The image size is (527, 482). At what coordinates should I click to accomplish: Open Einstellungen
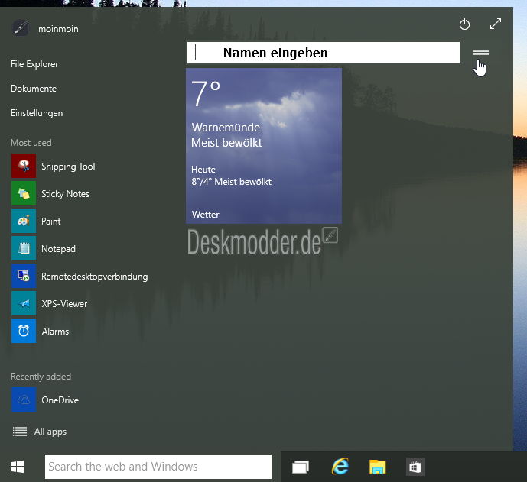pos(37,113)
